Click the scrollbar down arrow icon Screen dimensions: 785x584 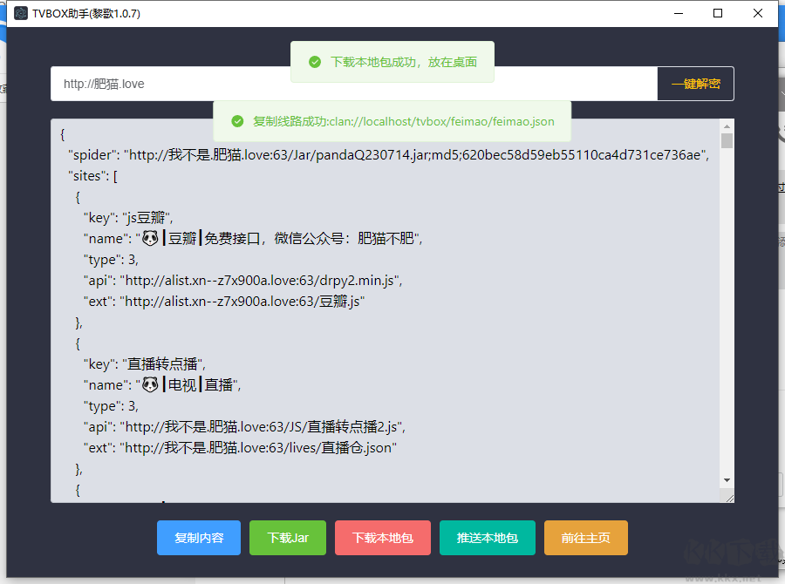tap(727, 479)
